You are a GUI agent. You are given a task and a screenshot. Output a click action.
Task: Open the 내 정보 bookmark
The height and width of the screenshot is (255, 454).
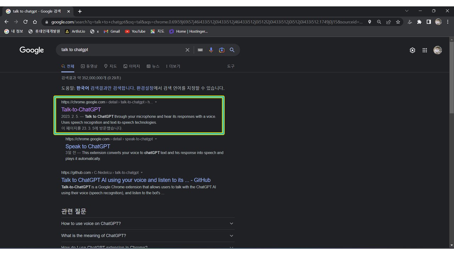[13, 31]
